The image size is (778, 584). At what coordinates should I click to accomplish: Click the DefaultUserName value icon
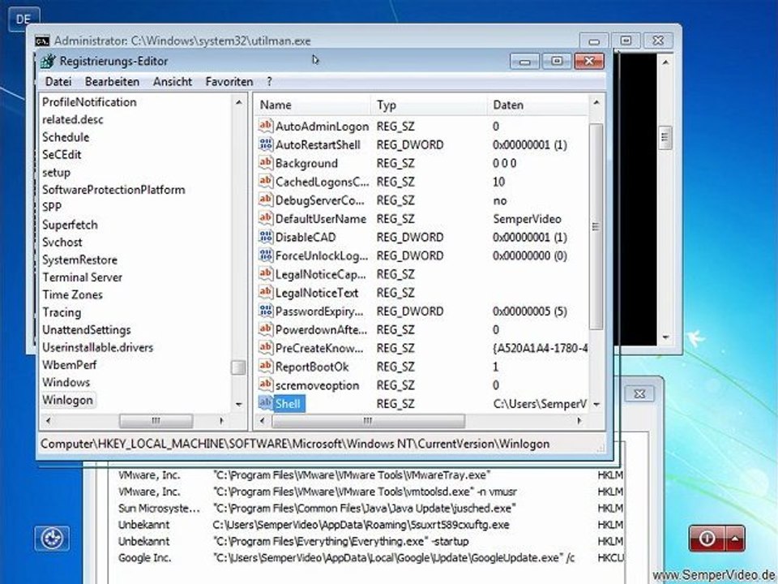(266, 218)
